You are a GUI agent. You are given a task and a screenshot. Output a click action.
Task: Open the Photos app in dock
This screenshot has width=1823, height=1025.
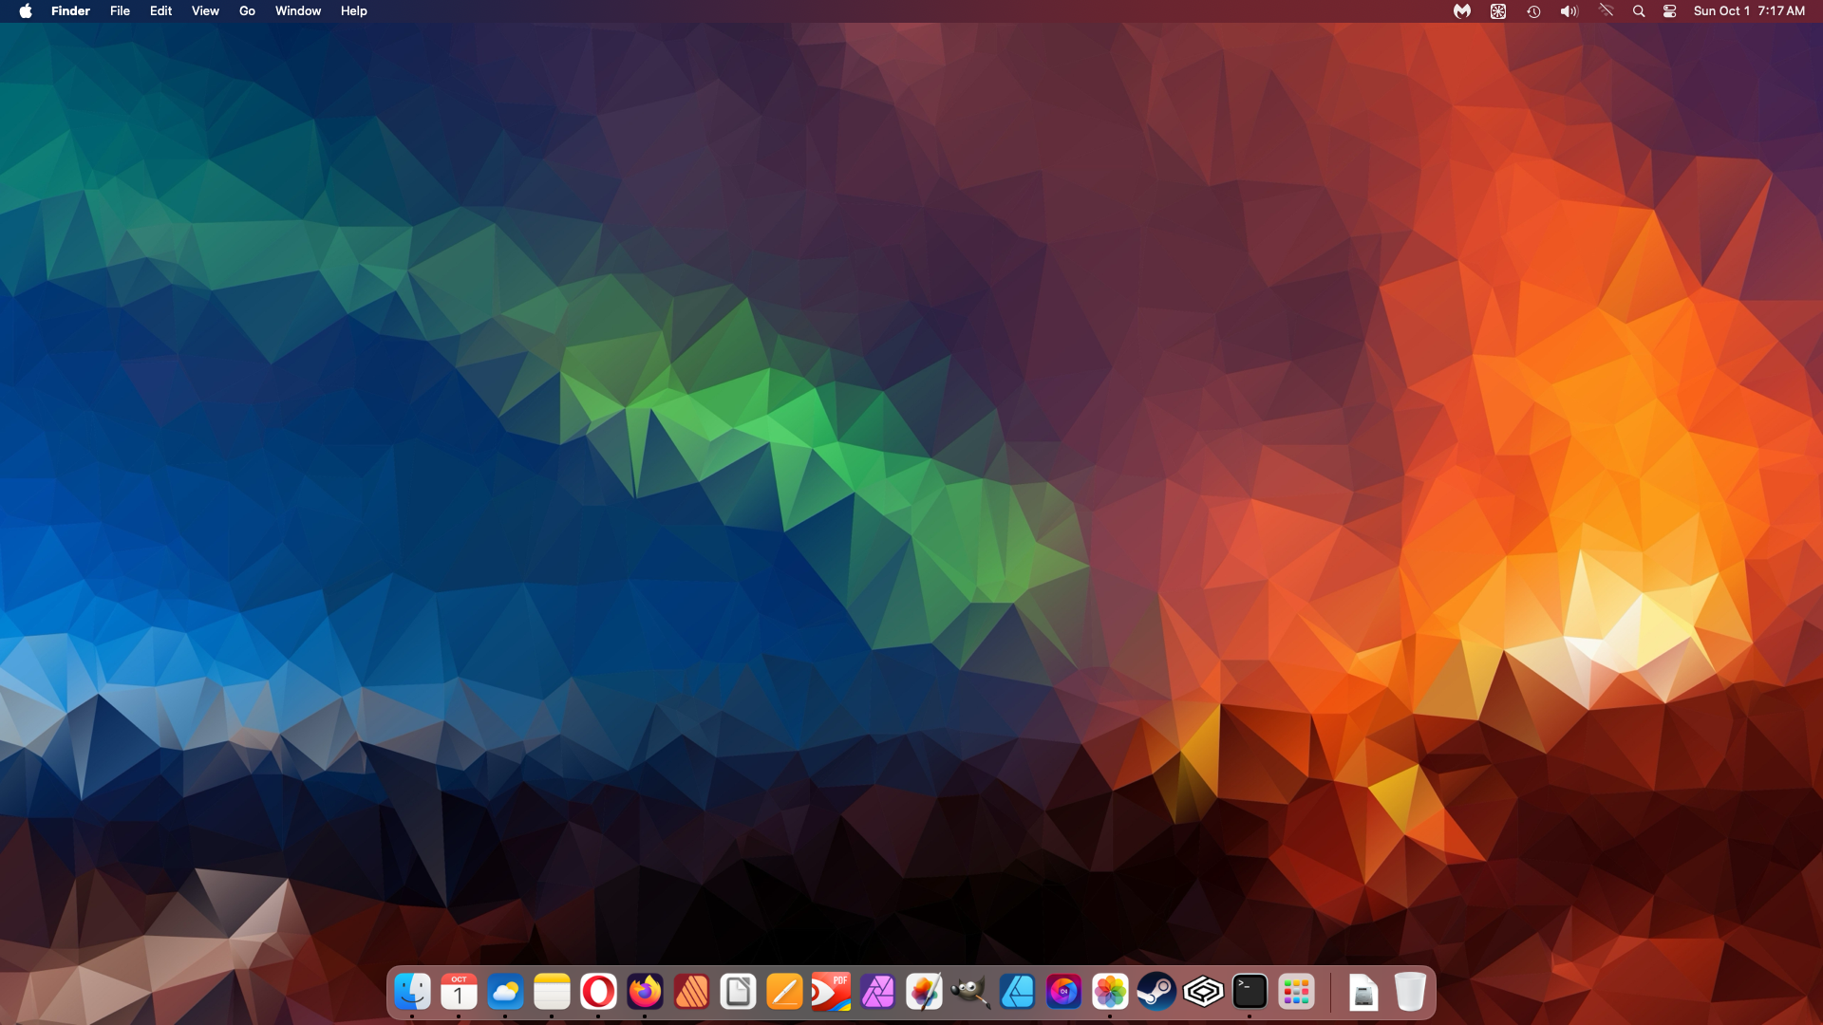(1110, 992)
